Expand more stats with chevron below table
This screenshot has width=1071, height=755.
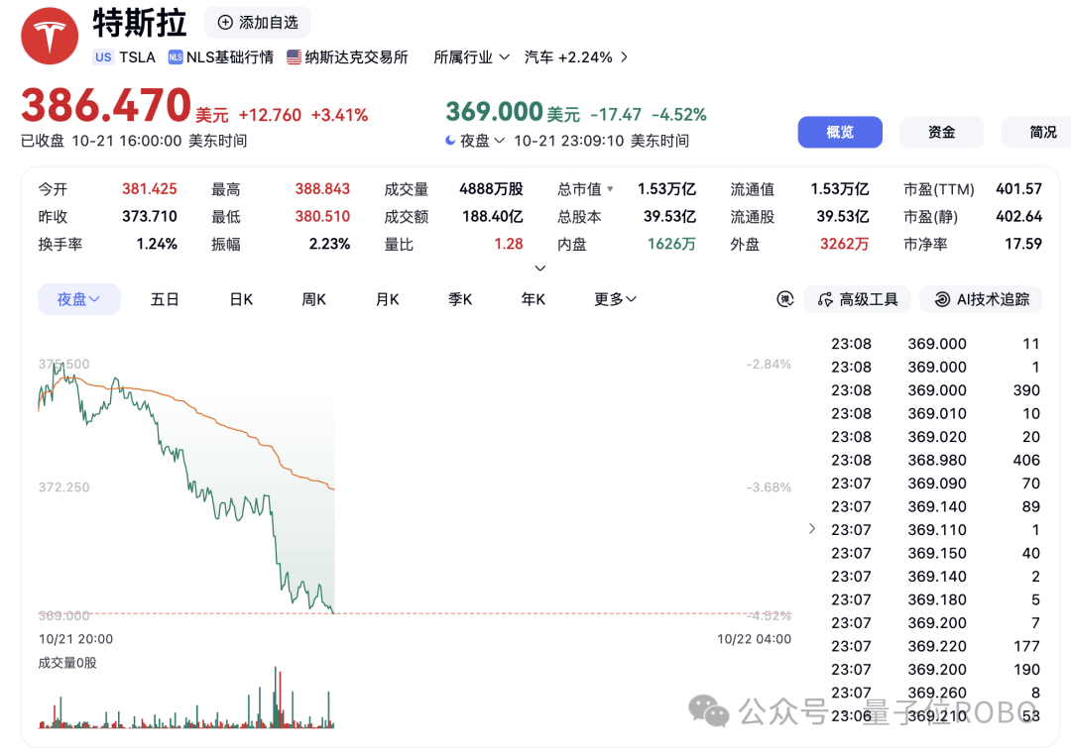[x=540, y=269]
